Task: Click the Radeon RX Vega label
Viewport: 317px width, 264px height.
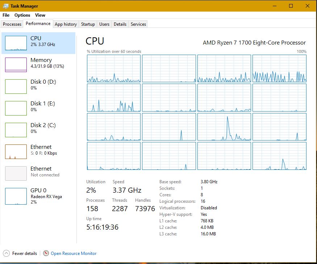Action: pyautogui.click(x=46, y=197)
